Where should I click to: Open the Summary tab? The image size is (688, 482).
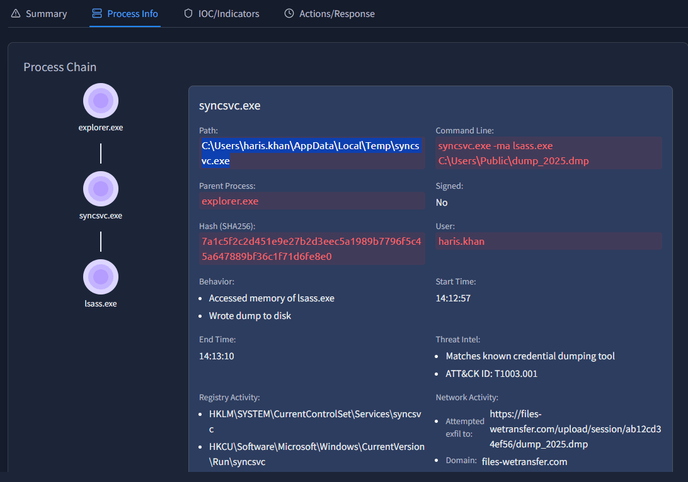[x=46, y=14]
